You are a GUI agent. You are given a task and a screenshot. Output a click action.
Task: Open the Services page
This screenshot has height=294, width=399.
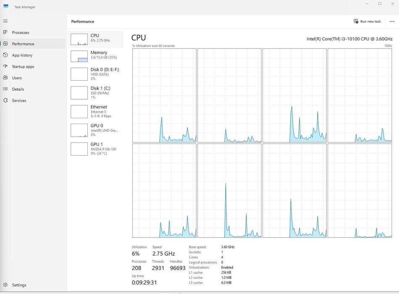(19, 101)
